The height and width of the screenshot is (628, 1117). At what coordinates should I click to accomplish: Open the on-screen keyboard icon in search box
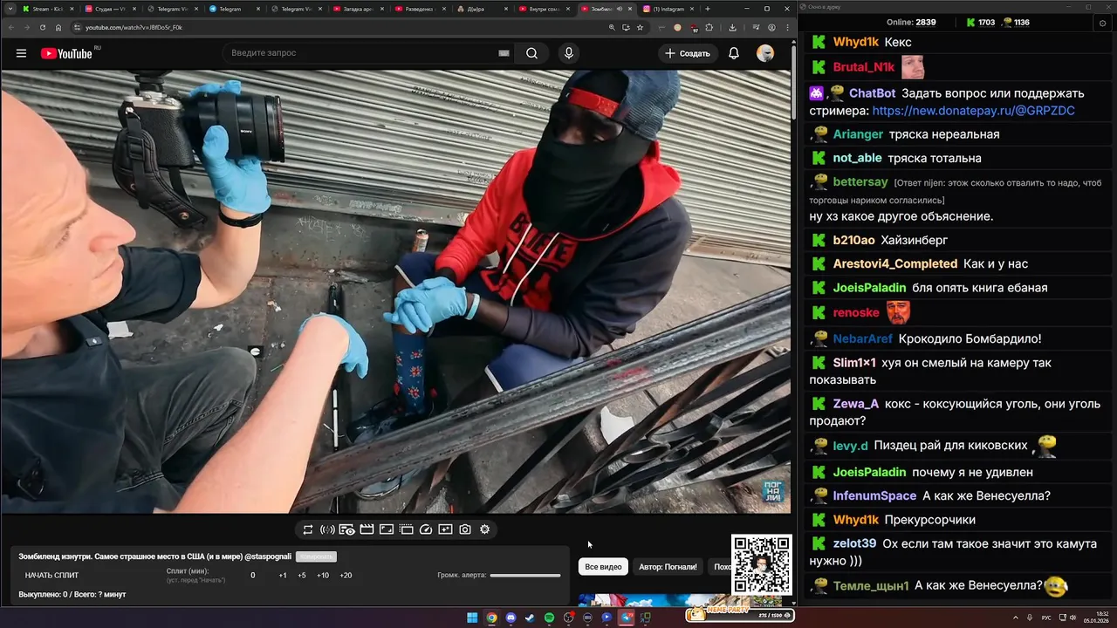504,53
